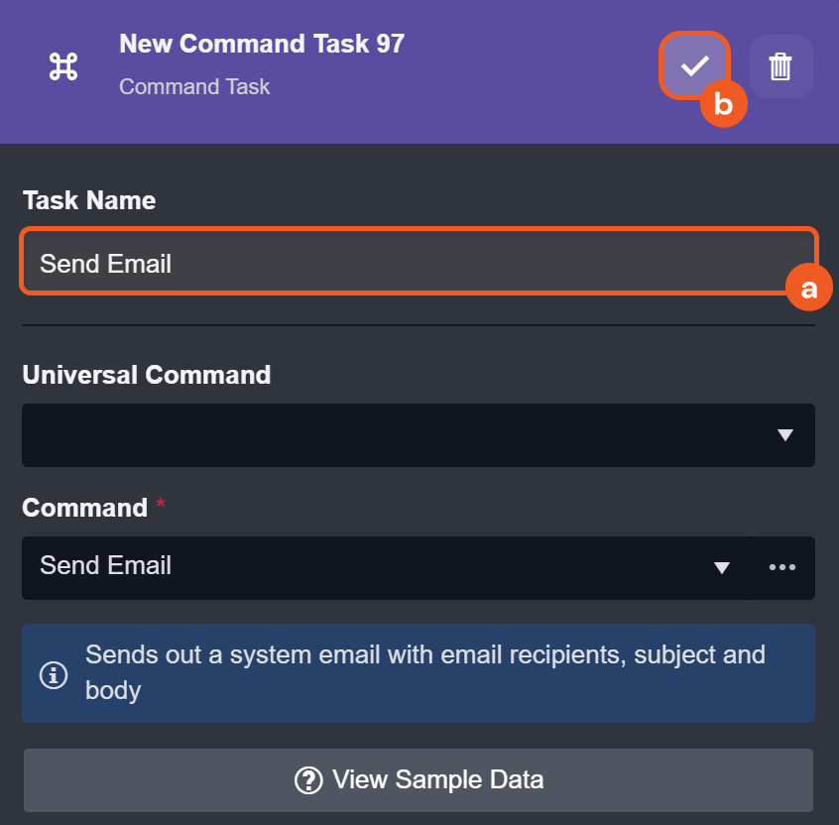Screen dimensions: 839x825
Task: Click the "New Command Task 97" title
Action: coord(262,44)
